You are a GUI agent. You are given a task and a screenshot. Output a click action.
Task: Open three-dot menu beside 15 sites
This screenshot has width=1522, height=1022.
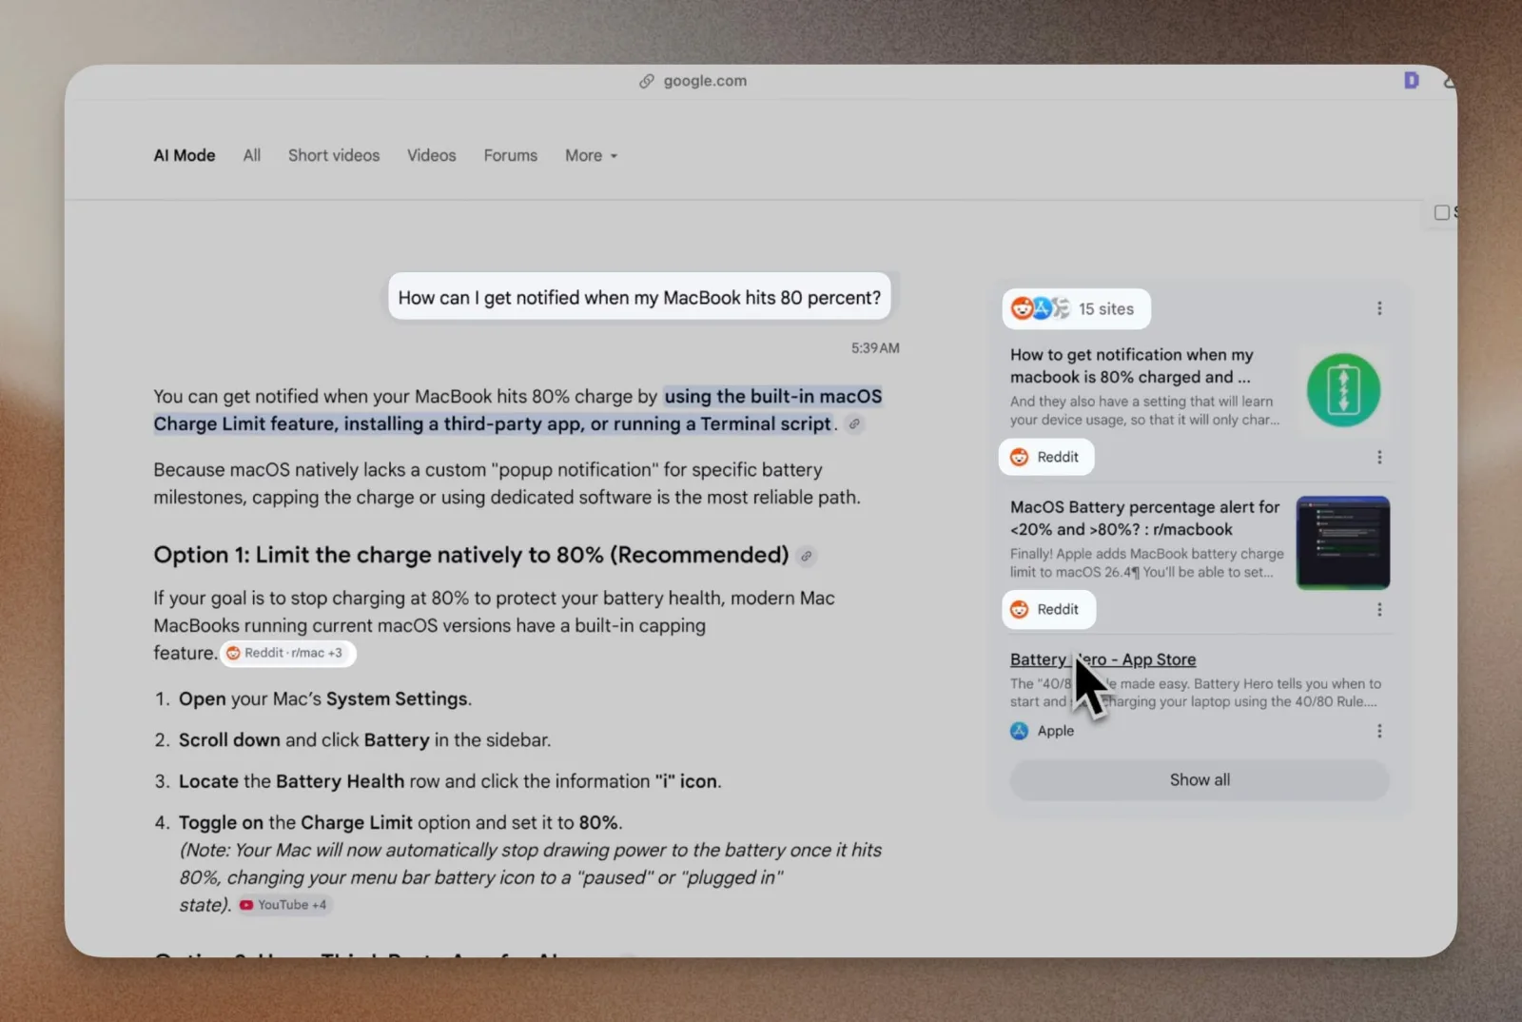click(x=1379, y=308)
